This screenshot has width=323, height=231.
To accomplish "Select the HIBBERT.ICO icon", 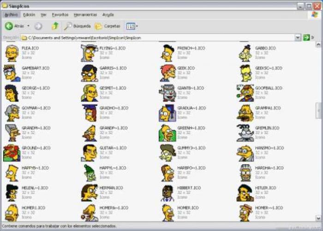I will [x=167, y=193].
